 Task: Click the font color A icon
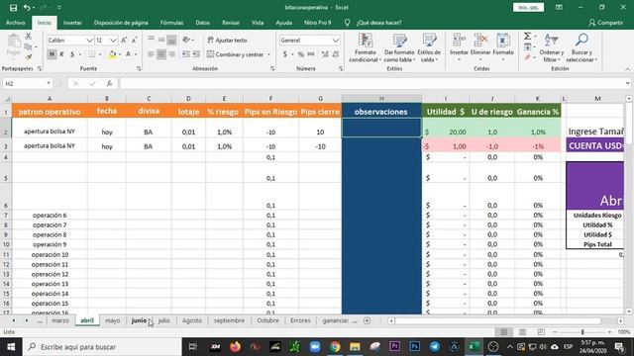coord(128,54)
